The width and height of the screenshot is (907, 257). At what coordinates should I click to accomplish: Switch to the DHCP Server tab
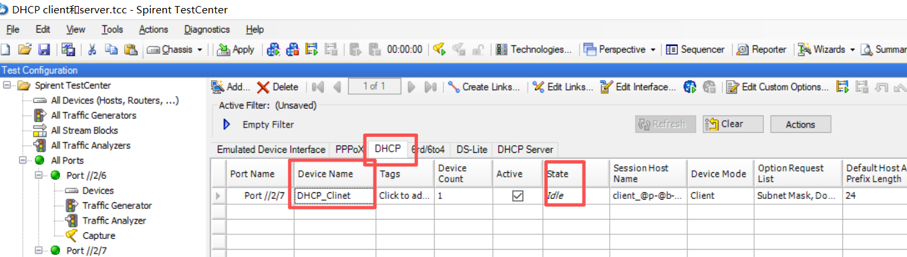coord(525,150)
